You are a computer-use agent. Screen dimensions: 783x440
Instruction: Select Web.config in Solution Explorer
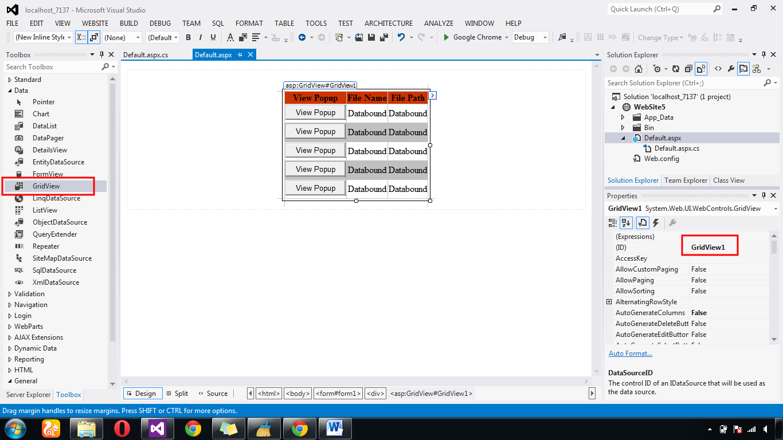pos(661,159)
